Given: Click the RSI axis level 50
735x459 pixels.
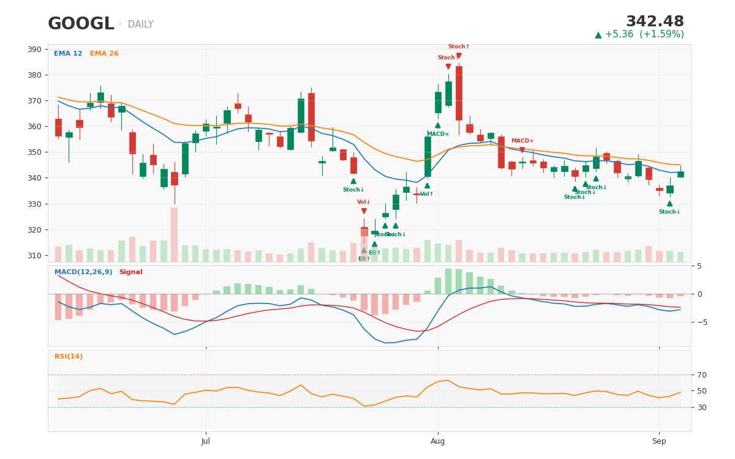Looking at the screenshot, I should pos(701,391).
